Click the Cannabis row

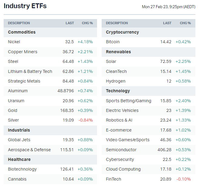click(17, 179)
